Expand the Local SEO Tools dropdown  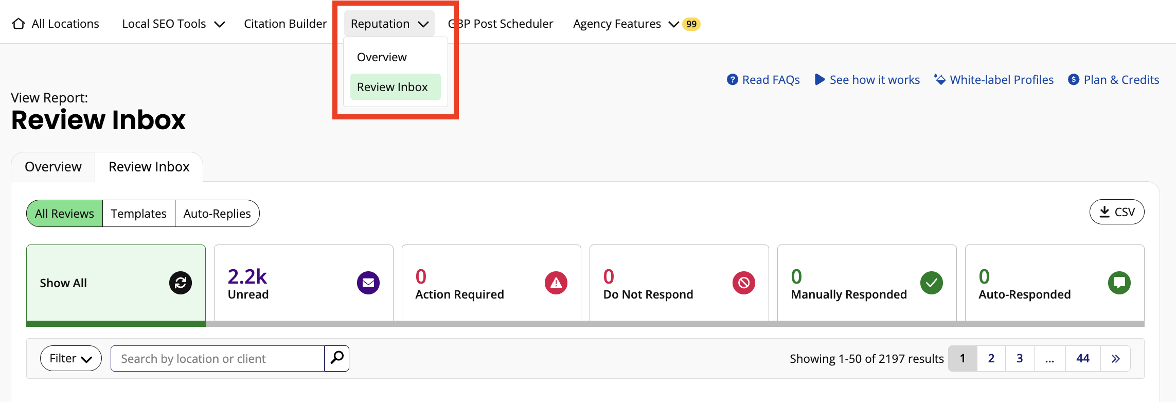(173, 24)
